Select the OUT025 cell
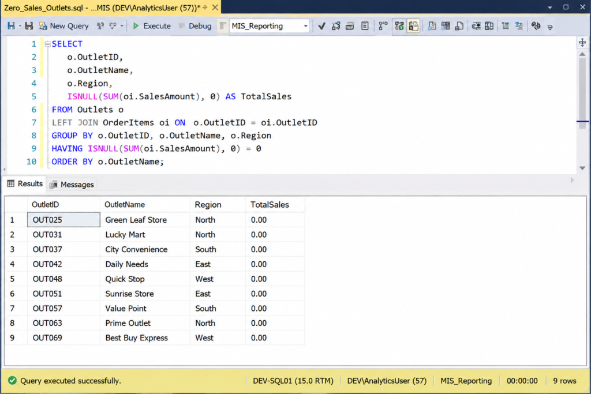The height and width of the screenshot is (394, 591). [x=63, y=220]
